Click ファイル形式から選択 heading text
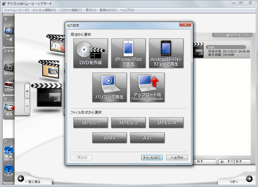The image size is (258, 187). coord(86,112)
